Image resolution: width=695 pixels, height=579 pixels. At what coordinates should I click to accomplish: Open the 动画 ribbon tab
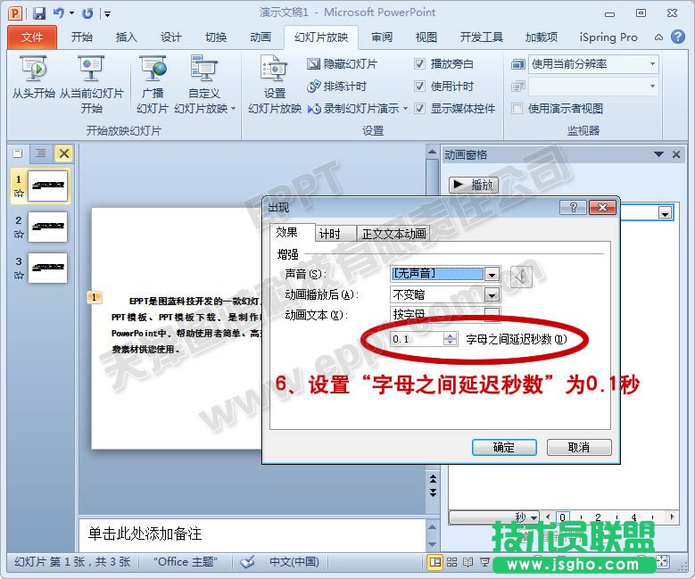point(261,37)
